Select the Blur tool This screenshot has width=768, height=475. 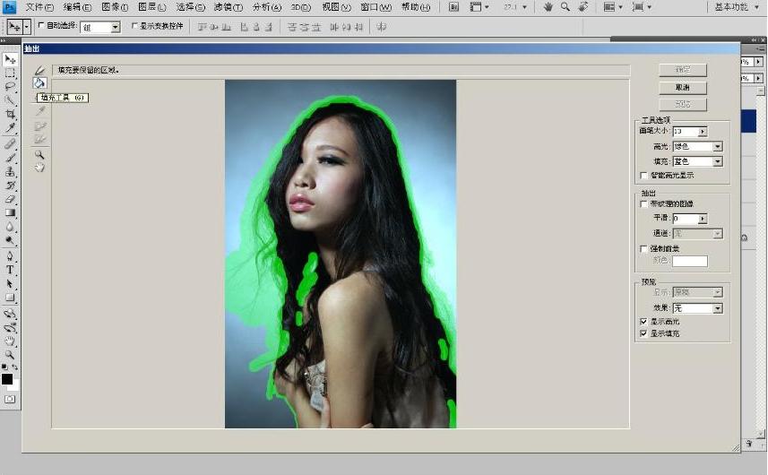(x=10, y=227)
